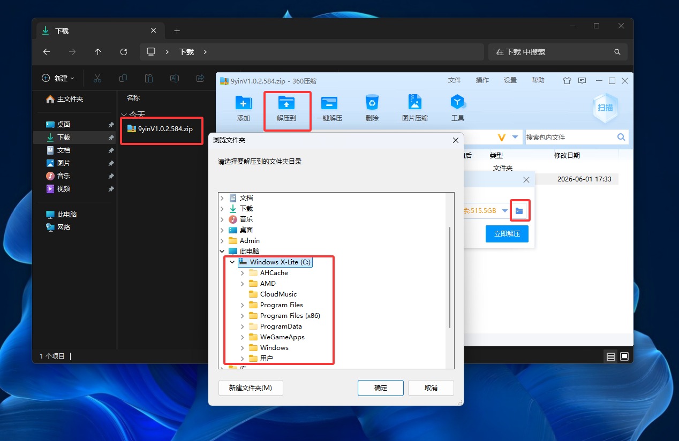This screenshot has height=441, width=679.
Task: Click the 扫描 scan hexagon badge
Action: pos(606,107)
